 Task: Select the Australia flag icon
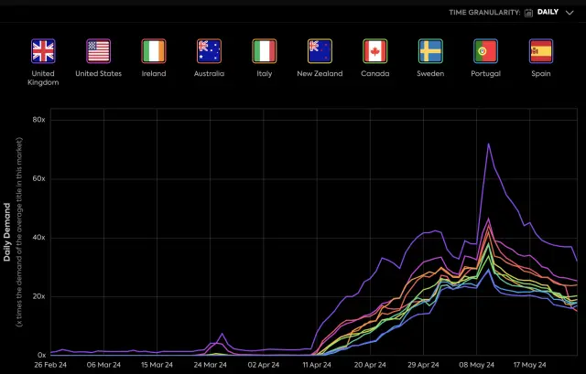(209, 50)
